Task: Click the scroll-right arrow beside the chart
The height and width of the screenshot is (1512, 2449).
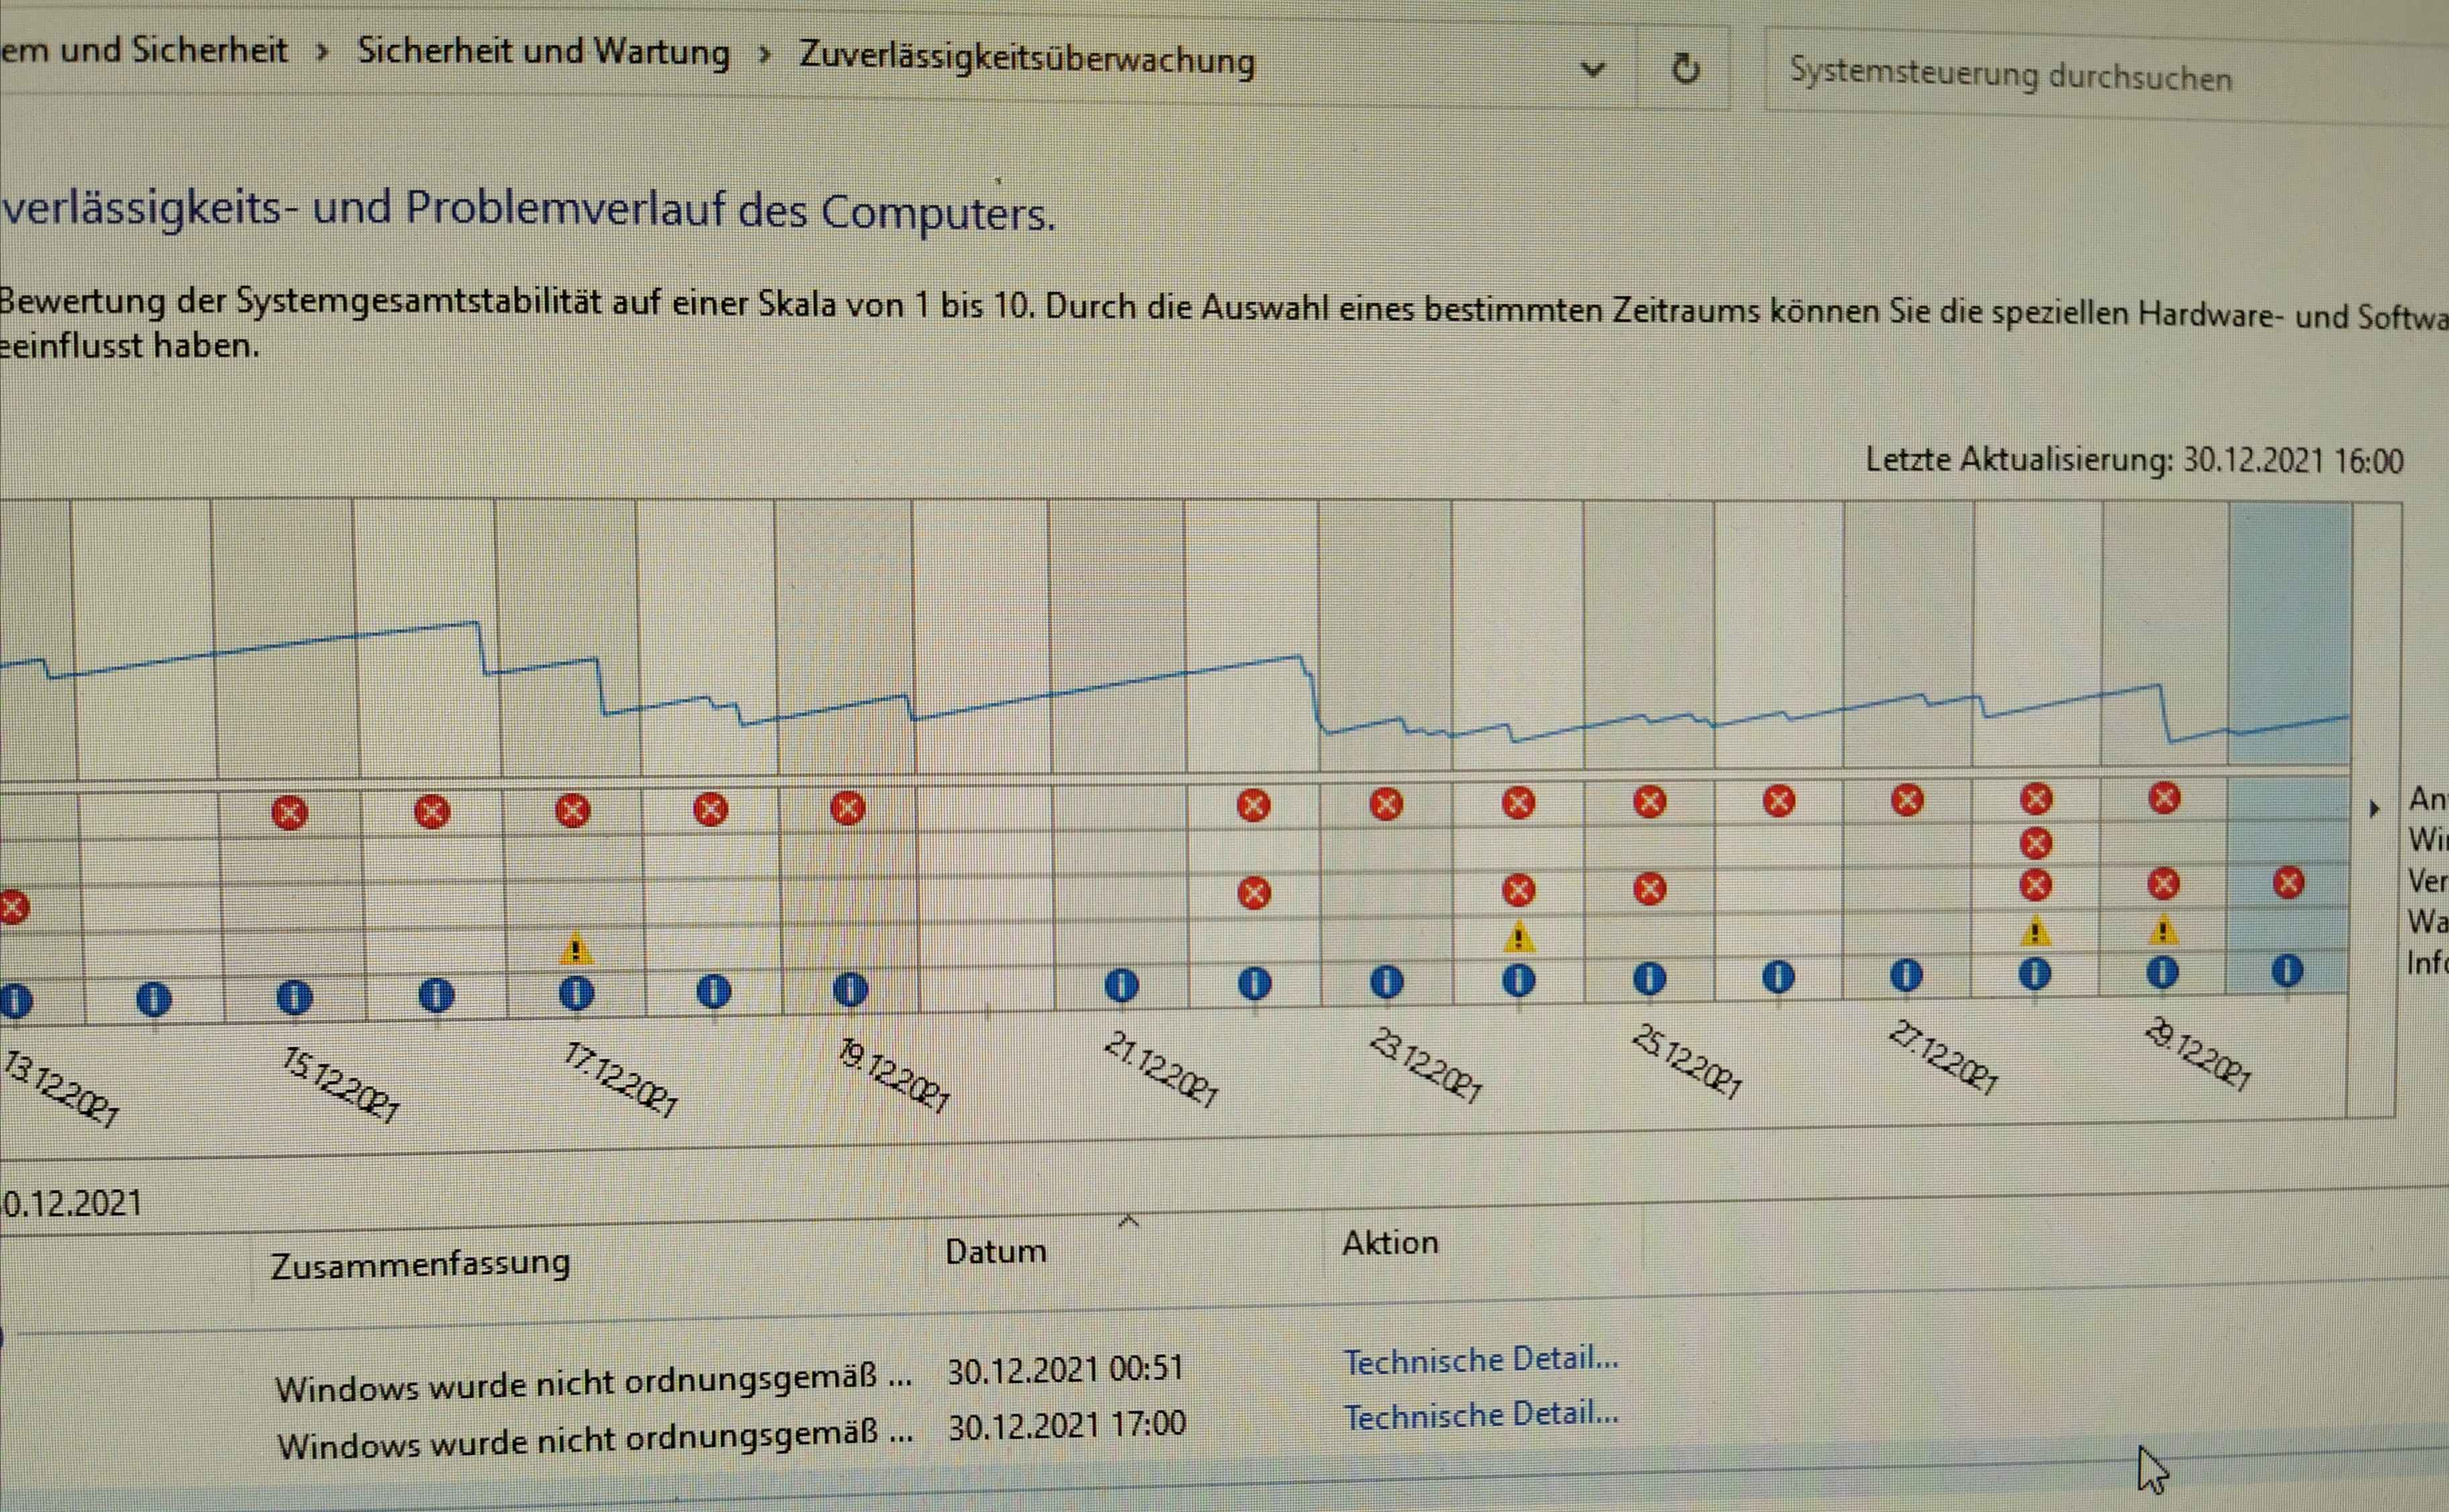Action: [2375, 809]
